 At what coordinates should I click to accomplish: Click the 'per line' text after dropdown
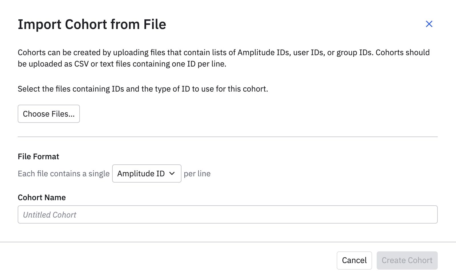click(x=197, y=173)
